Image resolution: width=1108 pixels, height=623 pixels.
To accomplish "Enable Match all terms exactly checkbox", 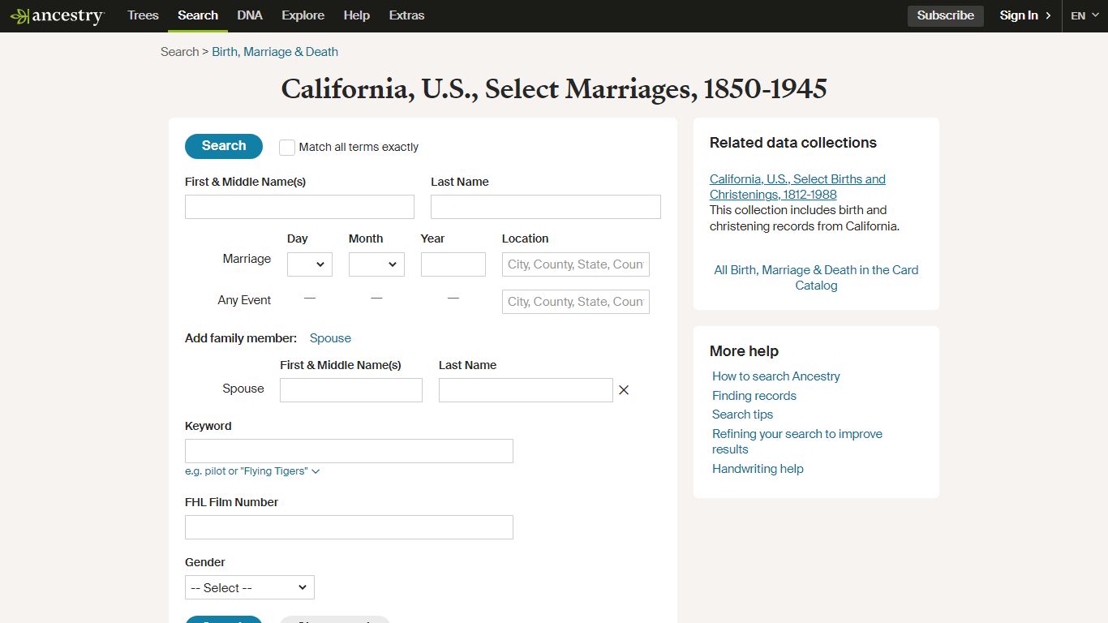I will [x=287, y=148].
